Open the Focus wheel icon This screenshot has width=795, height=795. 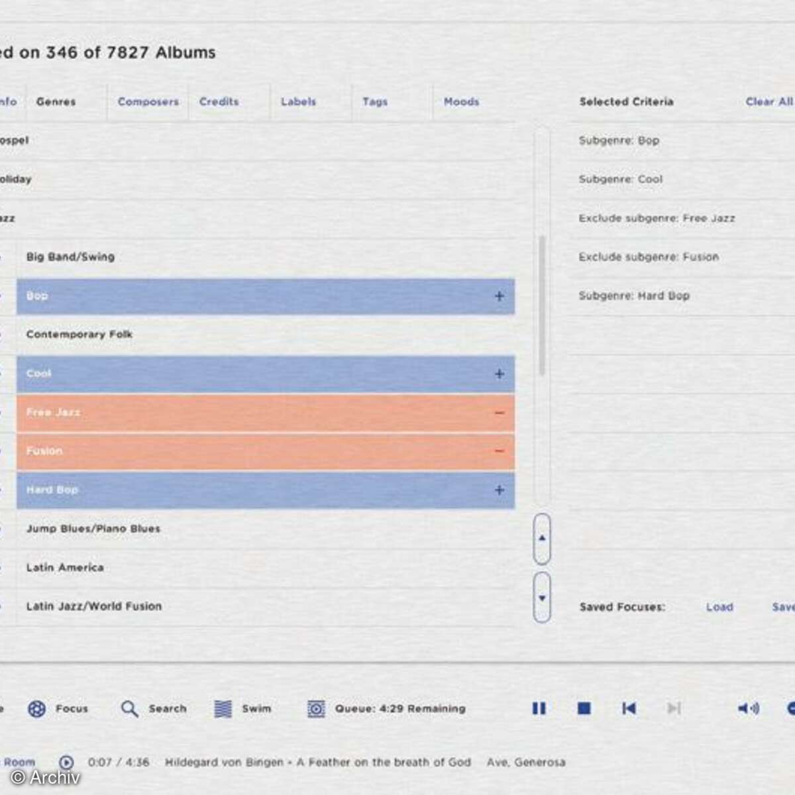(x=37, y=709)
